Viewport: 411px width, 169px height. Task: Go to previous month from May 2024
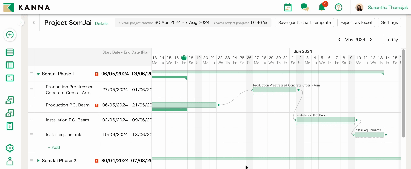[340, 40]
